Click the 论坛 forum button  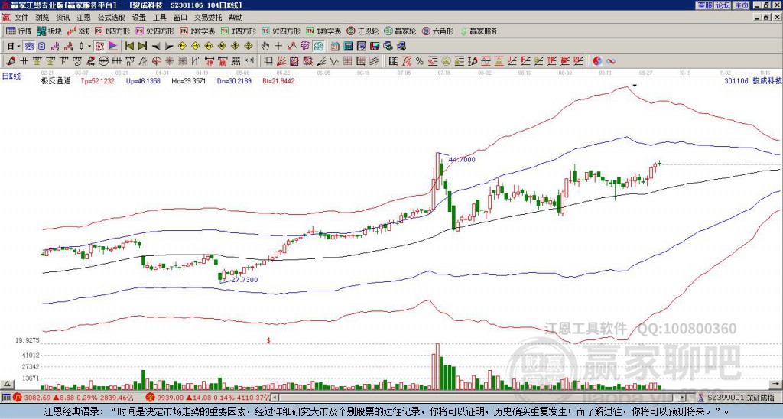[723, 5]
